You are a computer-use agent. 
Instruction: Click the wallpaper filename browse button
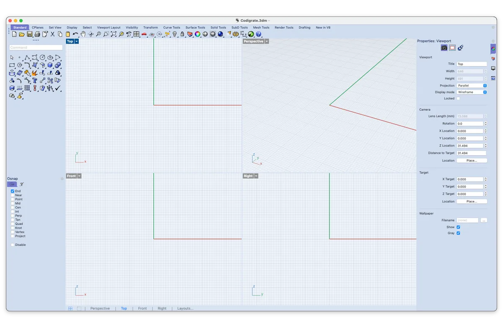click(484, 220)
